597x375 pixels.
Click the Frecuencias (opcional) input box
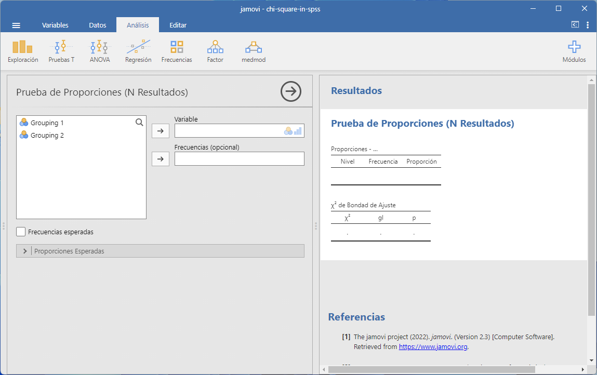tap(239, 159)
